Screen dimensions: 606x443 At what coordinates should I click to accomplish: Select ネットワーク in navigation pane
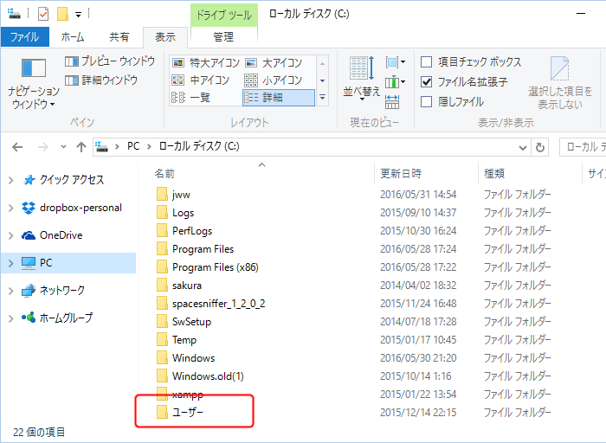(x=54, y=291)
